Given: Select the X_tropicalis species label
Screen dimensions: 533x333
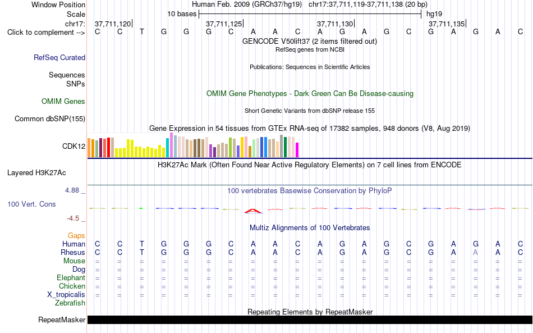Looking at the screenshot, I should pos(66,295).
